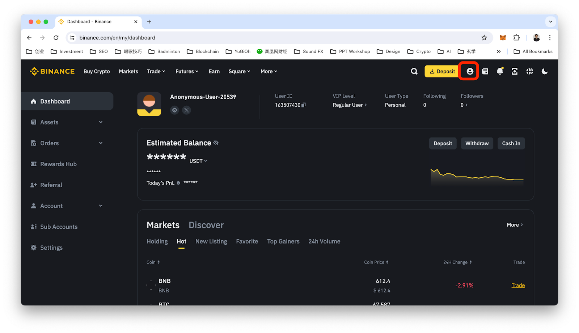Screen dimensions: 579x333
Task: Open Regular User VIP level link
Action: [350, 105]
